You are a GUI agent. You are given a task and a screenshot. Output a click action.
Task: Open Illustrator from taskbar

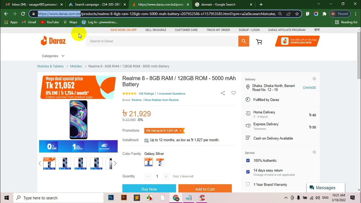(x=124, y=198)
